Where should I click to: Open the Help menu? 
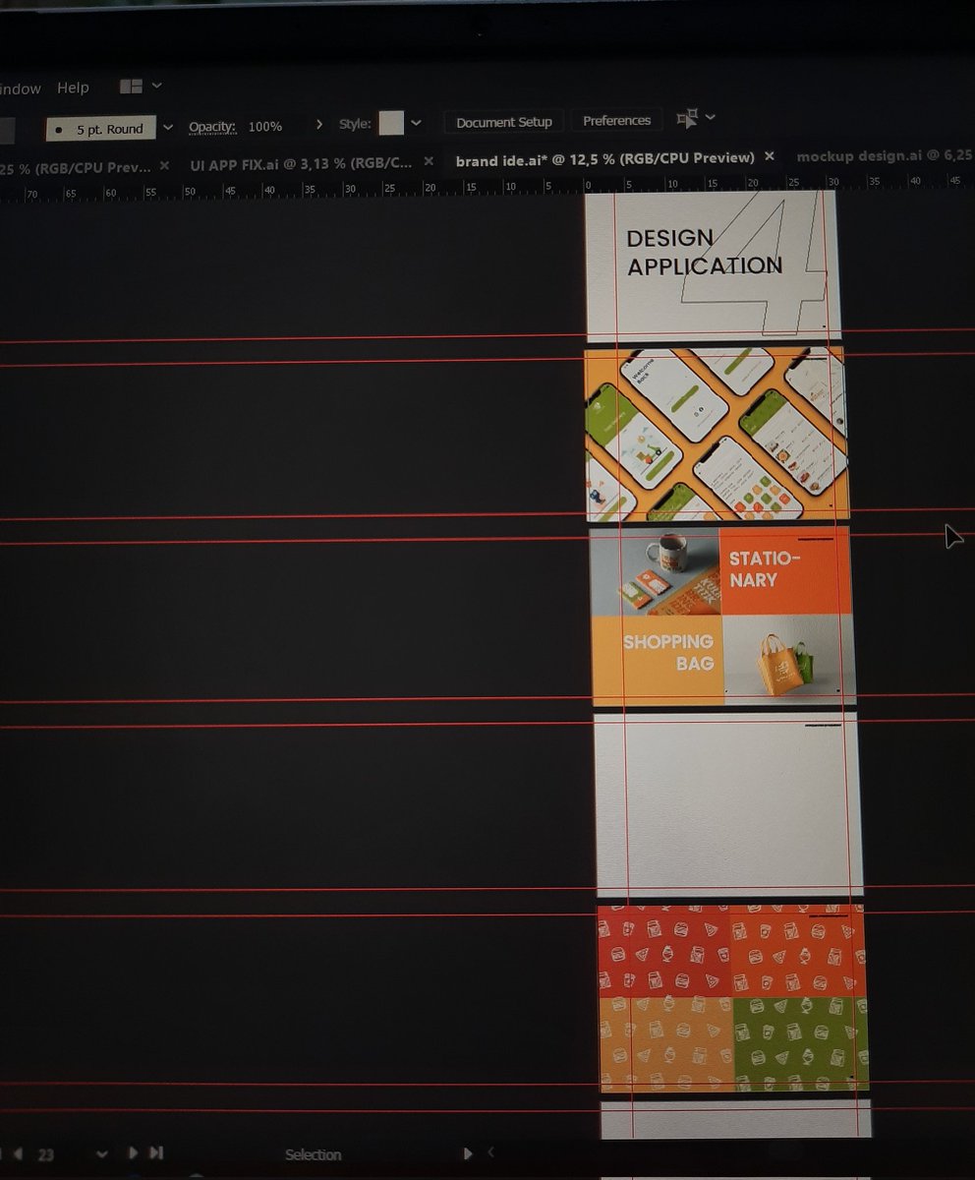(73, 88)
